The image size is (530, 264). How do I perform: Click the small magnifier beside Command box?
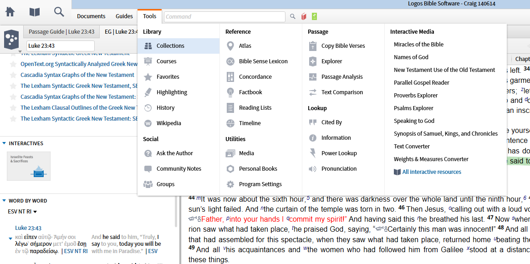click(293, 16)
